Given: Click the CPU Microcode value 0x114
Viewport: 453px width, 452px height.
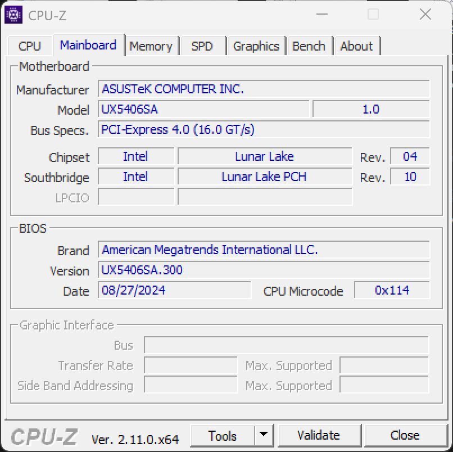Looking at the screenshot, I should point(392,290).
